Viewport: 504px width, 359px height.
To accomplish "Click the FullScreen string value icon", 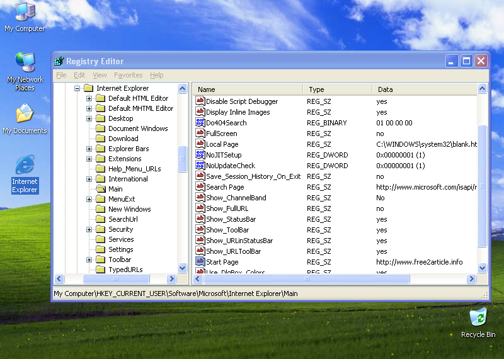I will click(200, 133).
